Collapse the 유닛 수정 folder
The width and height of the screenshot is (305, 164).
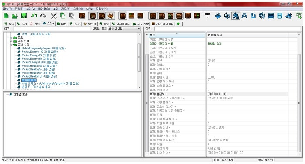(x=11, y=44)
